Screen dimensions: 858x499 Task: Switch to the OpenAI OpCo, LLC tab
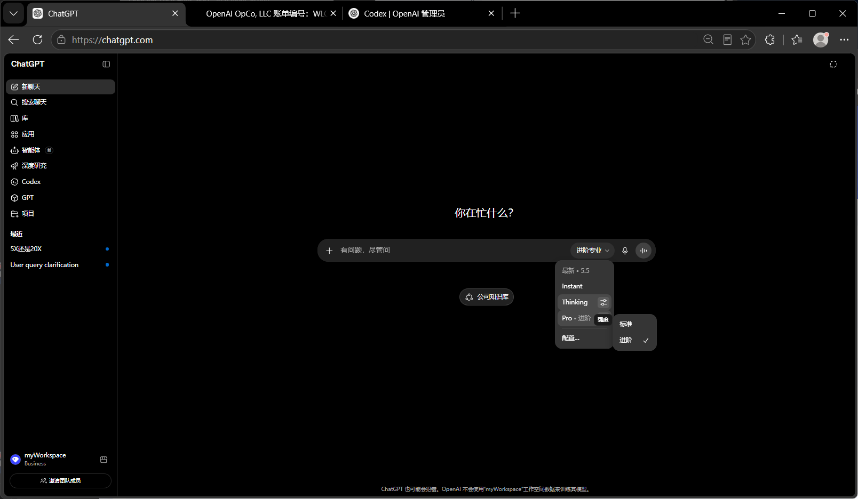pyautogui.click(x=265, y=14)
